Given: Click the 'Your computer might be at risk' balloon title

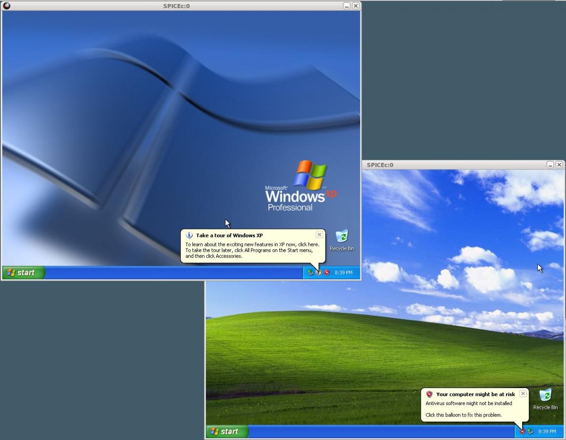Looking at the screenshot, I should click(x=475, y=394).
